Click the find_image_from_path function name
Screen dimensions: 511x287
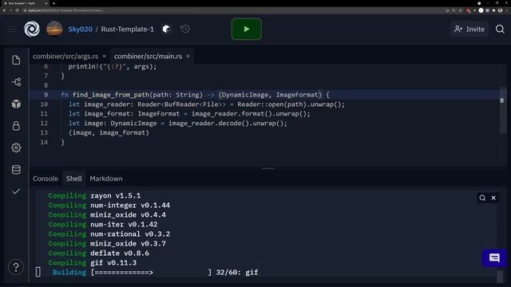(x=111, y=95)
